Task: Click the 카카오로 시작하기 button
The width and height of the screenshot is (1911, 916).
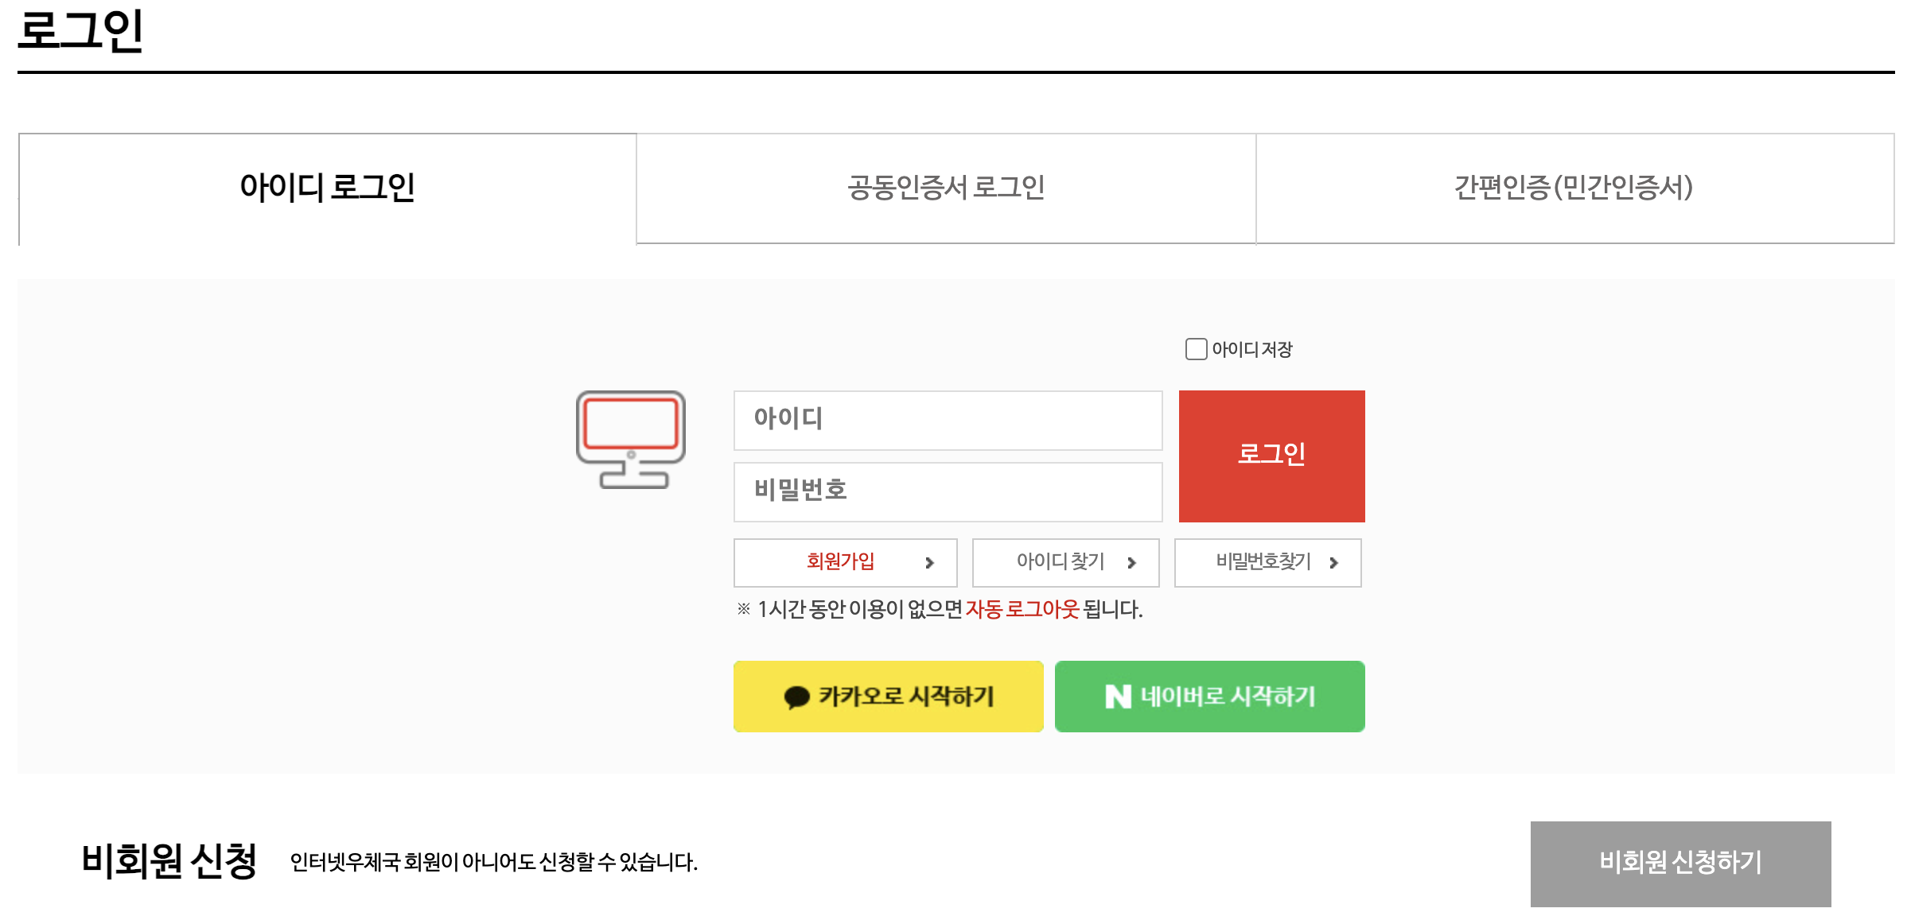Action: tap(888, 695)
